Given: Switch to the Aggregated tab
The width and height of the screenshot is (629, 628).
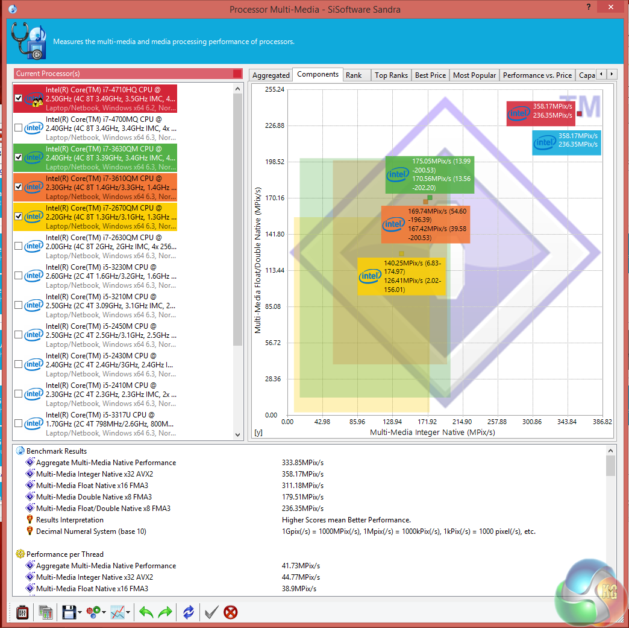Looking at the screenshot, I should tap(271, 75).
